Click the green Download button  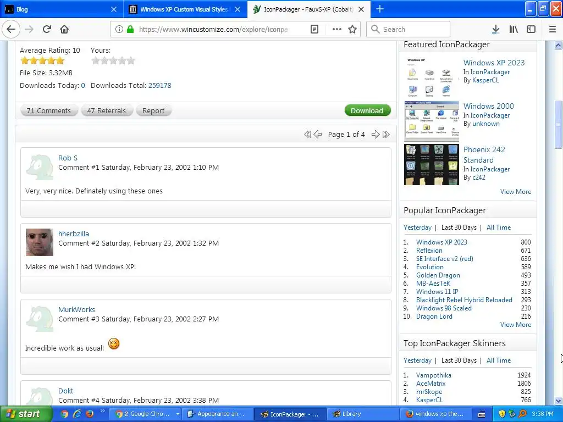[x=367, y=110]
